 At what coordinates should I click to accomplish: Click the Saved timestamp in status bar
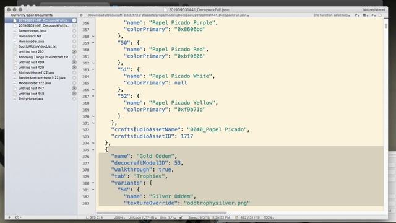coord(209,217)
